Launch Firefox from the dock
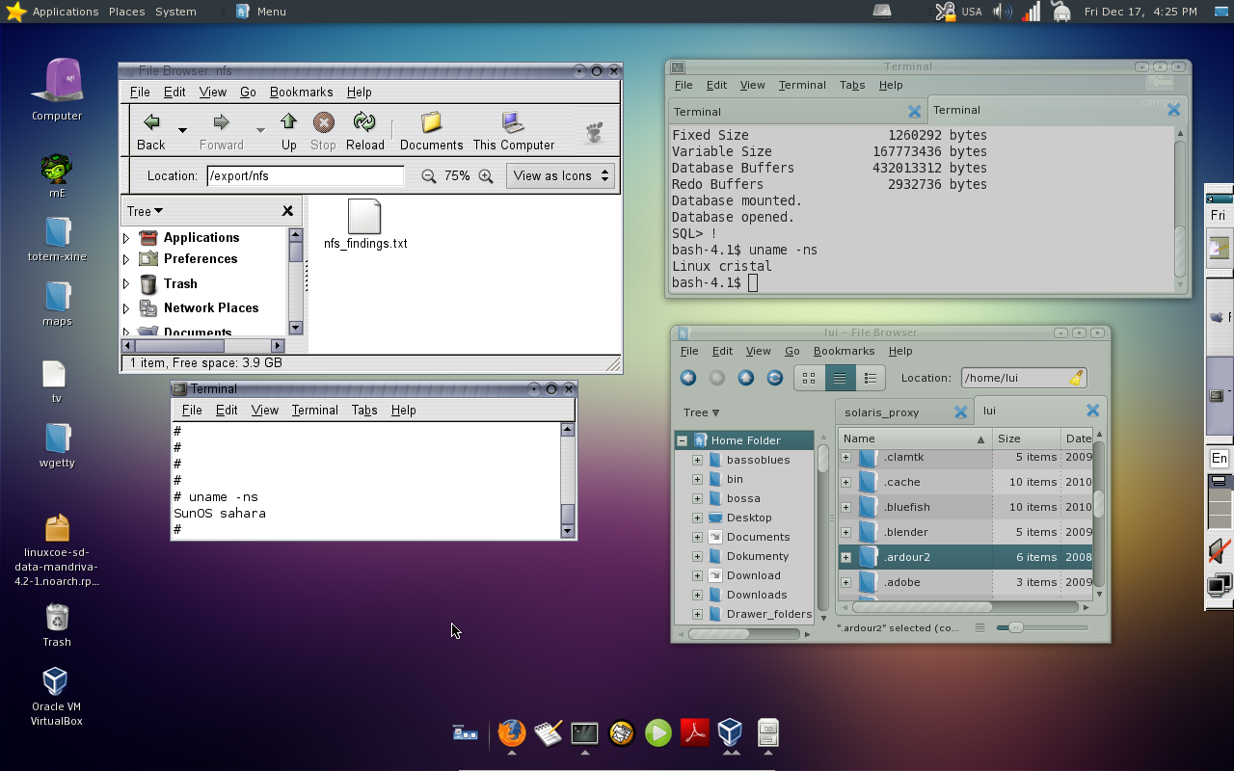The width and height of the screenshot is (1234, 771). [x=511, y=733]
